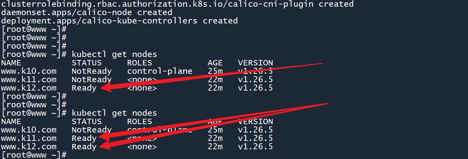Click the calico-kube-controllers deployment created line

119,21
